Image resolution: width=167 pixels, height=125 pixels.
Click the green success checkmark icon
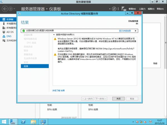tap(24, 31)
